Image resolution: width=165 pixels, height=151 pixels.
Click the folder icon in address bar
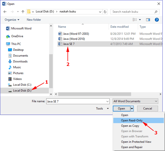coord(29,11)
